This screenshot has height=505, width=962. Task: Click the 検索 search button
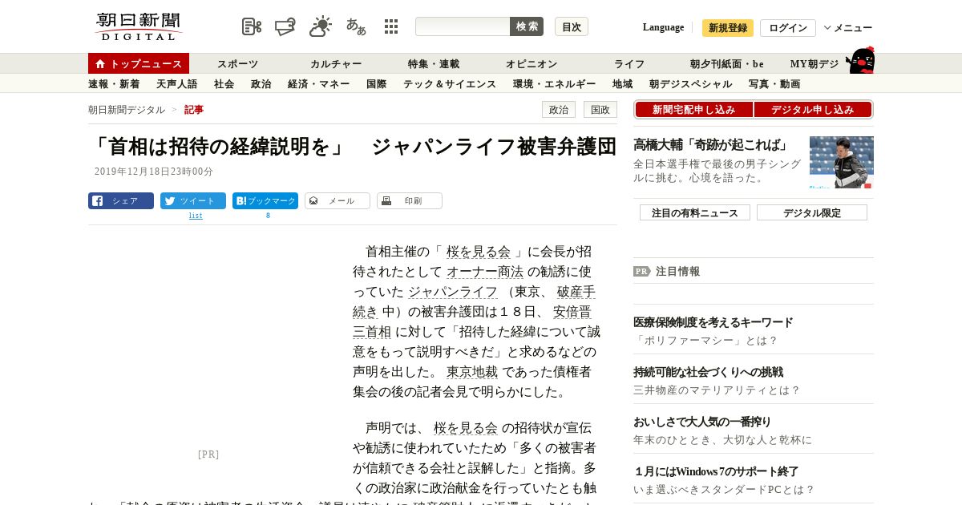click(527, 26)
